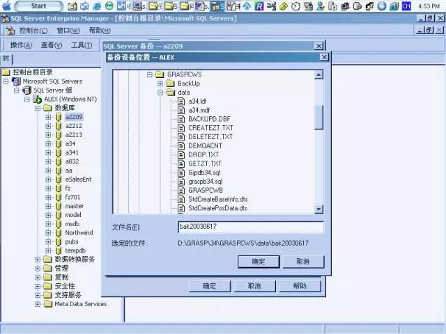Screen dimensions: 446x334
Task: Click the 帮助 button in SQL Server backup dialog
Action: [300, 286]
